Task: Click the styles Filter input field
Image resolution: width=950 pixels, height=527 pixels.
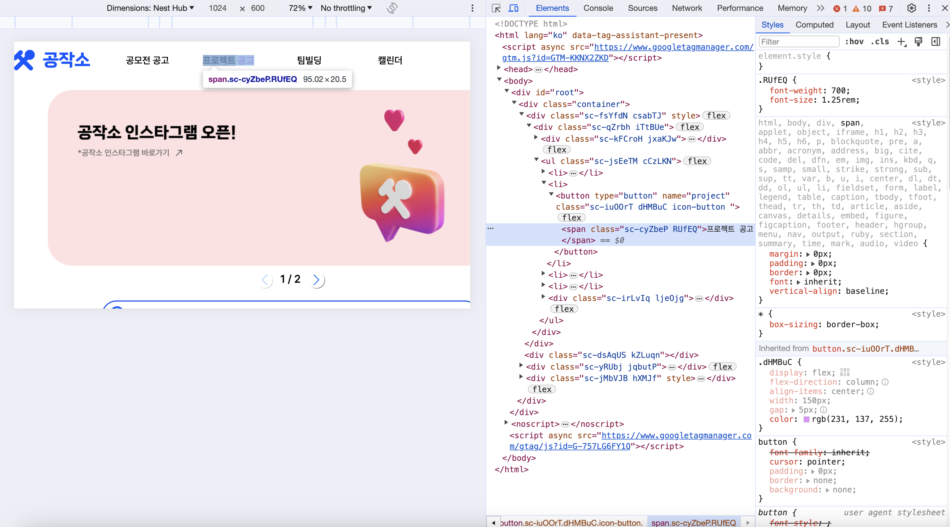Action: 798,42
